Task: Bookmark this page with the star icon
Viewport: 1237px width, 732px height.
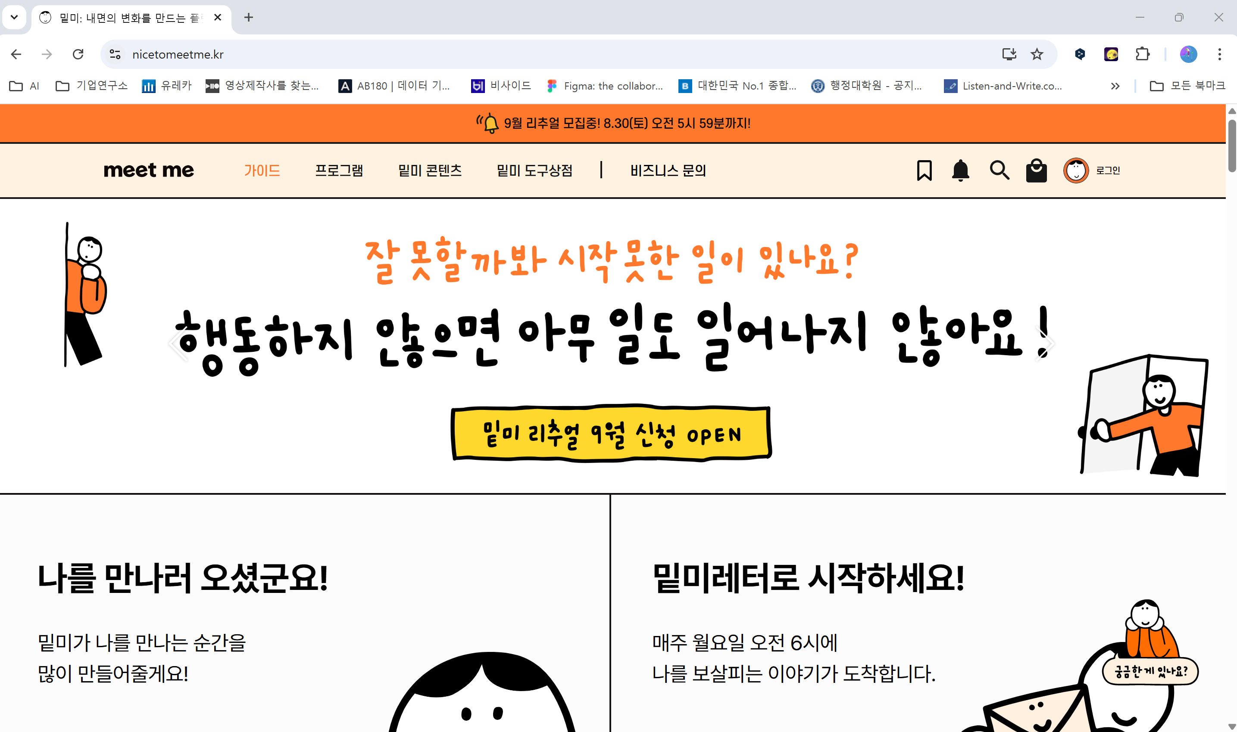Action: (x=1037, y=54)
